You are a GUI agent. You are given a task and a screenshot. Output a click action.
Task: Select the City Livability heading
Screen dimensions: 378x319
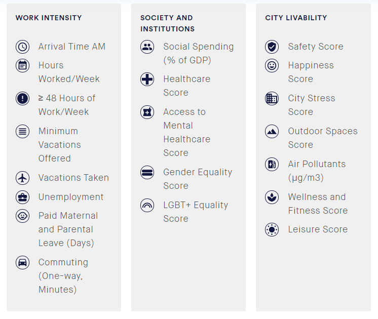296,18
